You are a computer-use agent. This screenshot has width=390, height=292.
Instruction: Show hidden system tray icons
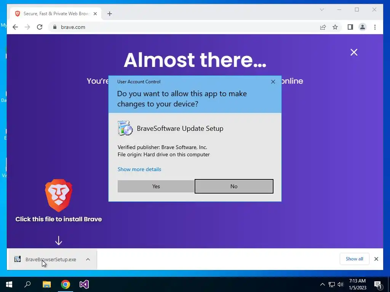click(x=322, y=284)
